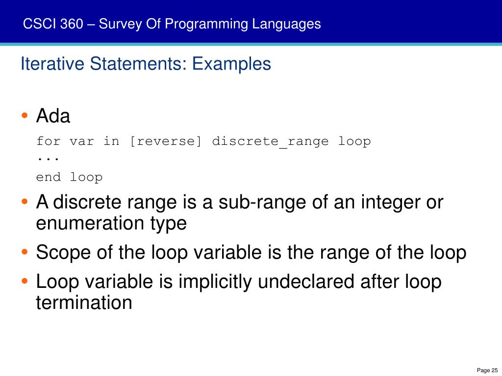Click the for var in code line
Viewport: 502px width, 376px height.
203,141
